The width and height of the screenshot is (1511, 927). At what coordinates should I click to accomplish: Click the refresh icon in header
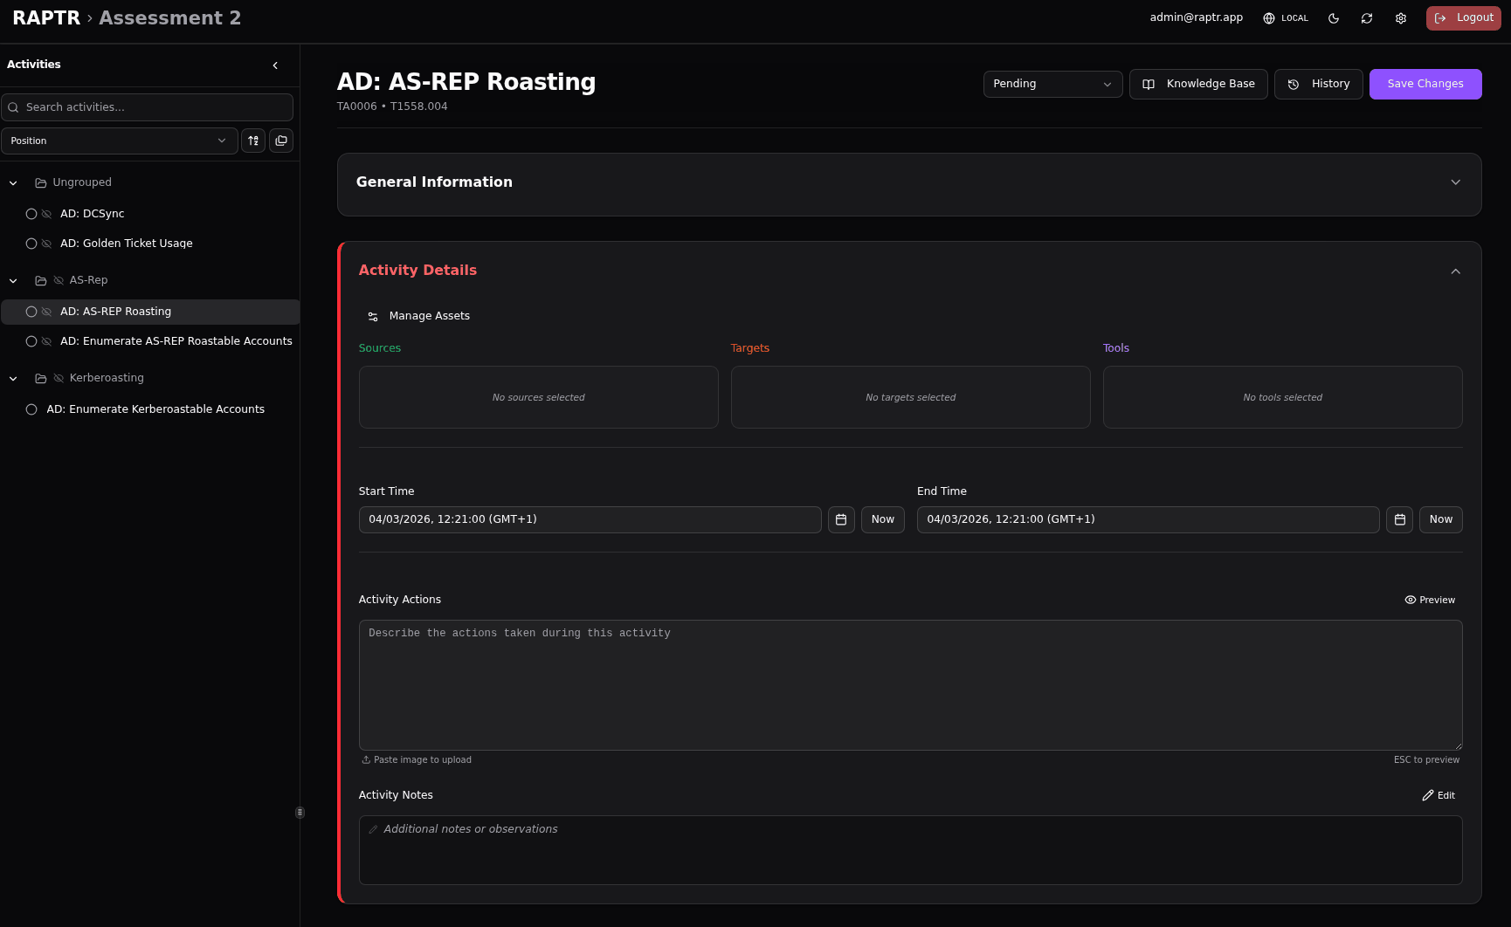pos(1367,18)
